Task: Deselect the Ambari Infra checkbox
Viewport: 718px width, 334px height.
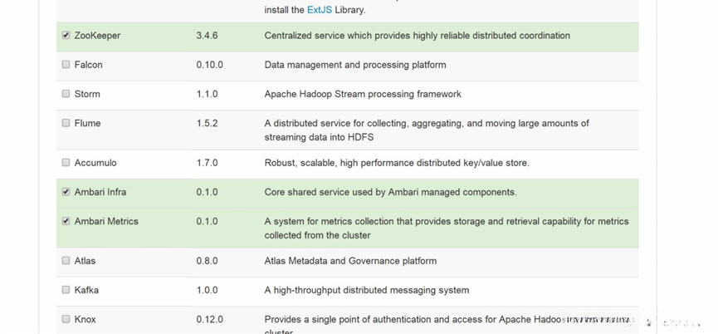Action: point(66,192)
